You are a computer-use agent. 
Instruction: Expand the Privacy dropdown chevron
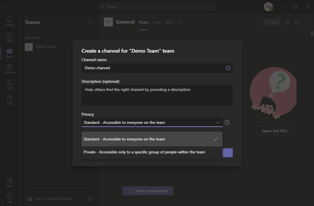(x=218, y=122)
